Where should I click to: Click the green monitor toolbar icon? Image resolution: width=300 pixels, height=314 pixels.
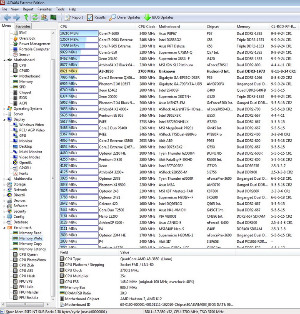click(x=53, y=18)
